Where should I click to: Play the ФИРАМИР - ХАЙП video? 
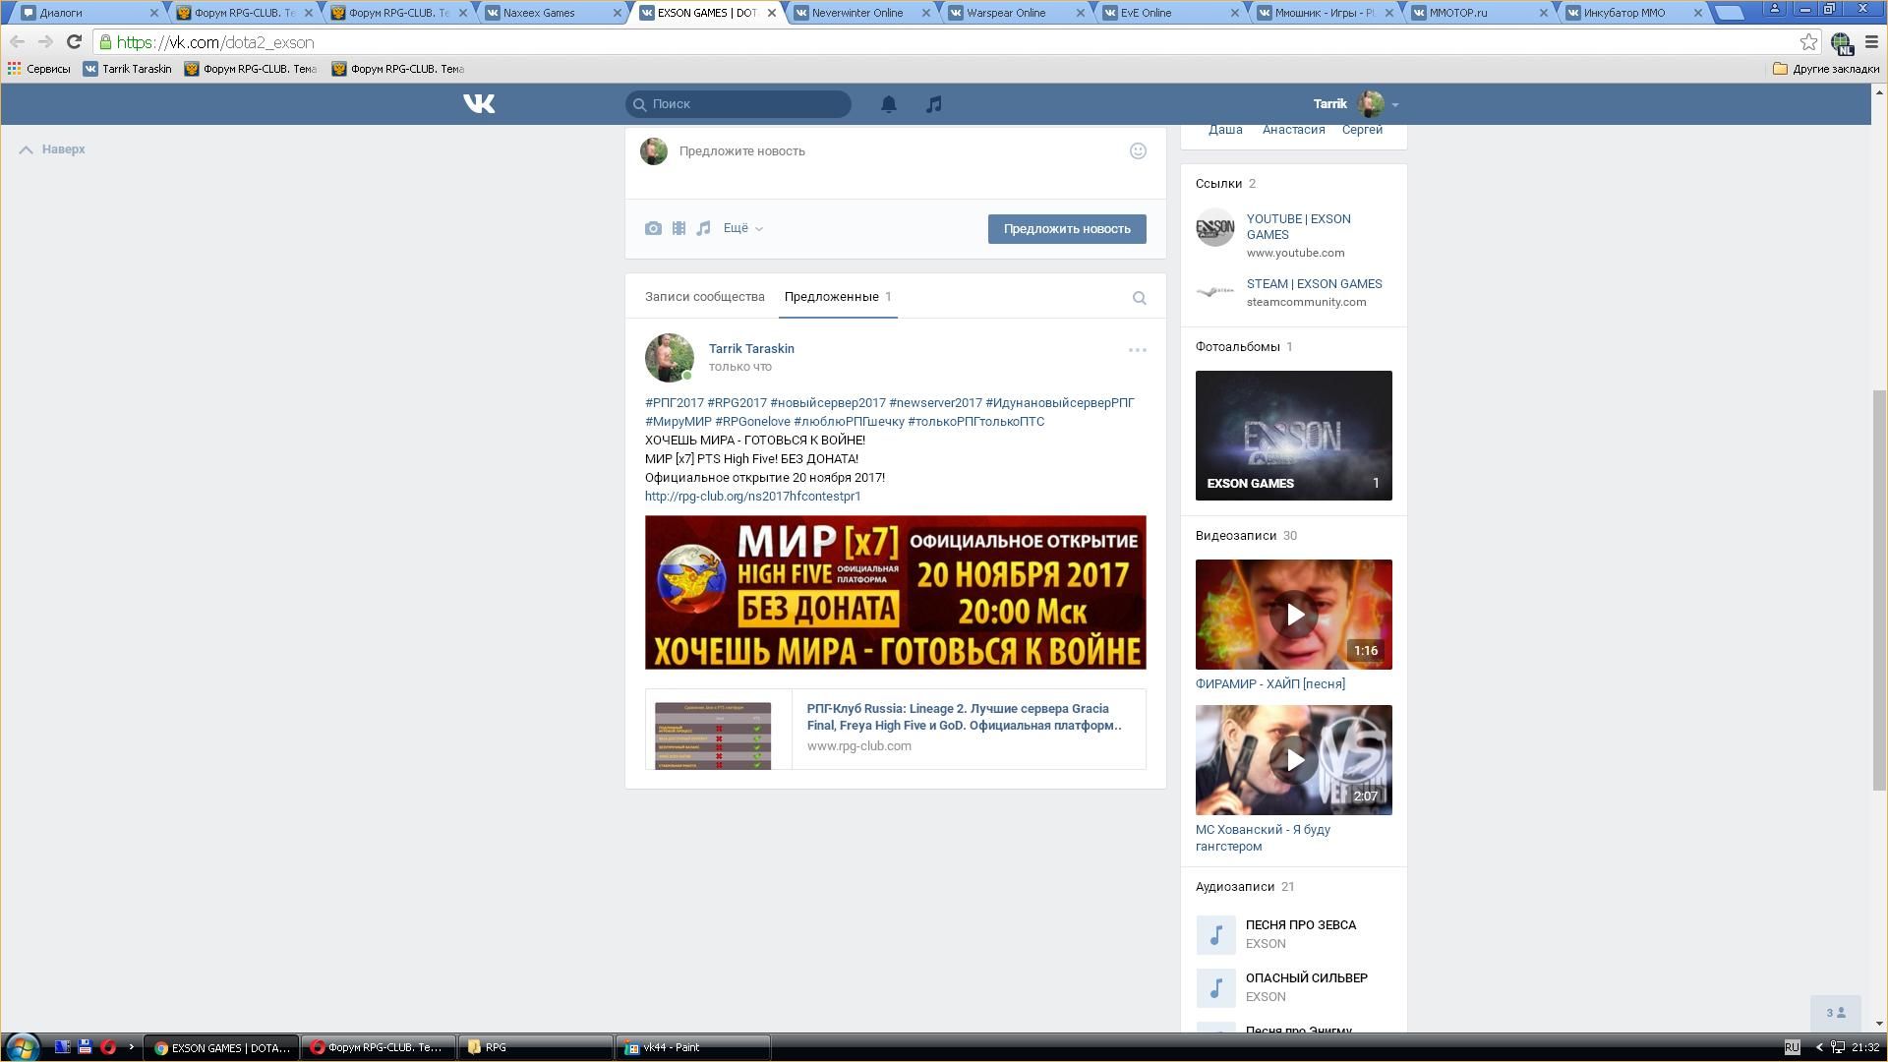click(1293, 615)
